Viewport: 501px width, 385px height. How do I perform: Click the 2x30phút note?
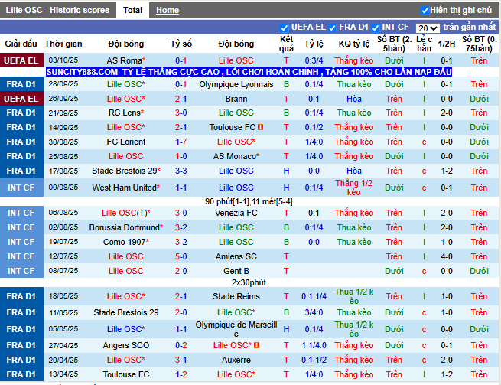249,282
